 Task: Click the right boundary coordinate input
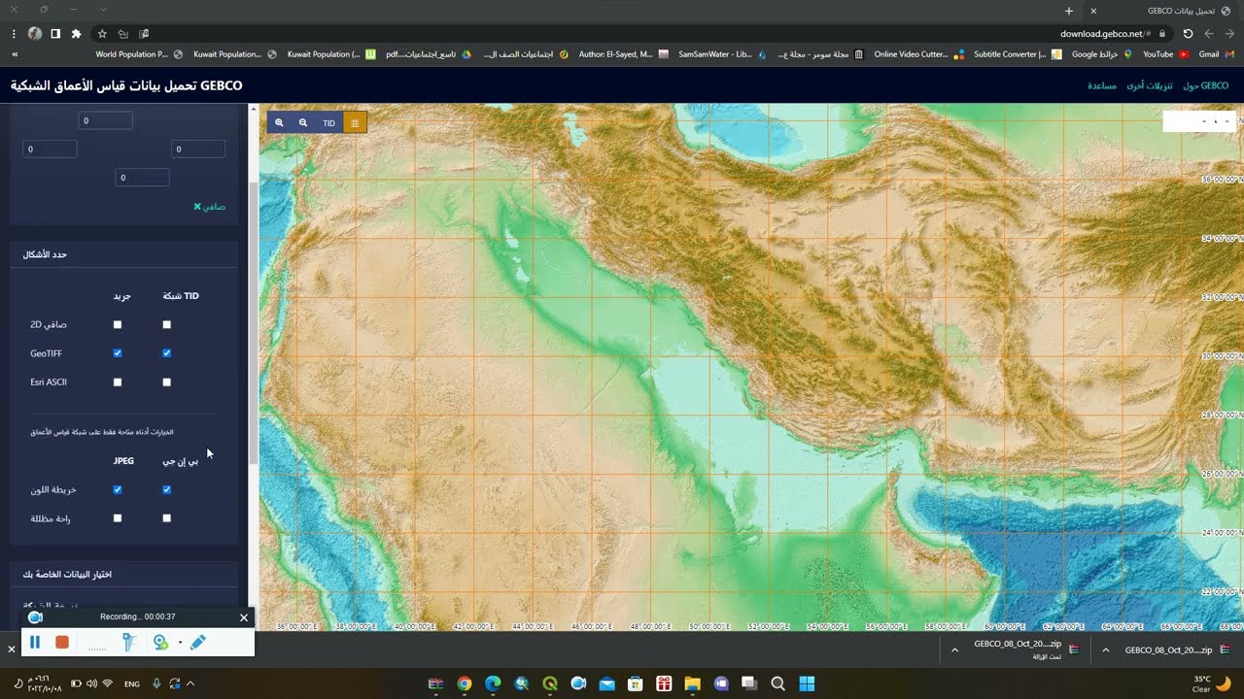coord(198,149)
